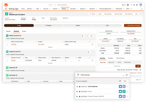Go to the Fee Notes nav item
This screenshot has width=147, height=103.
73,9
